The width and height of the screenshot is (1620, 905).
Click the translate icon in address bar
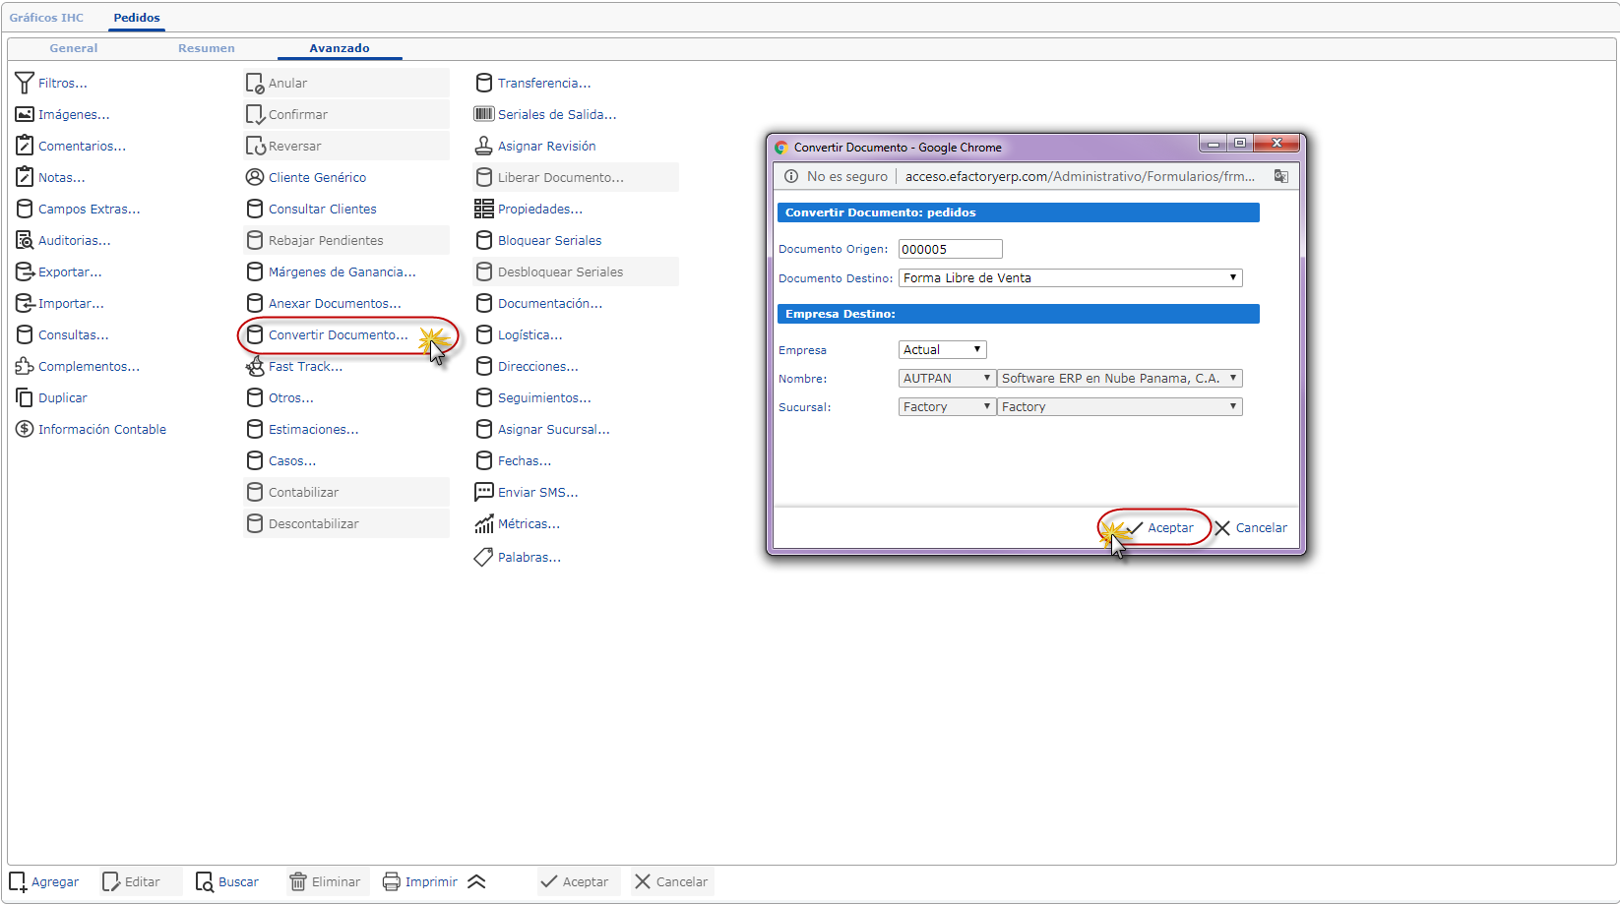(x=1280, y=176)
